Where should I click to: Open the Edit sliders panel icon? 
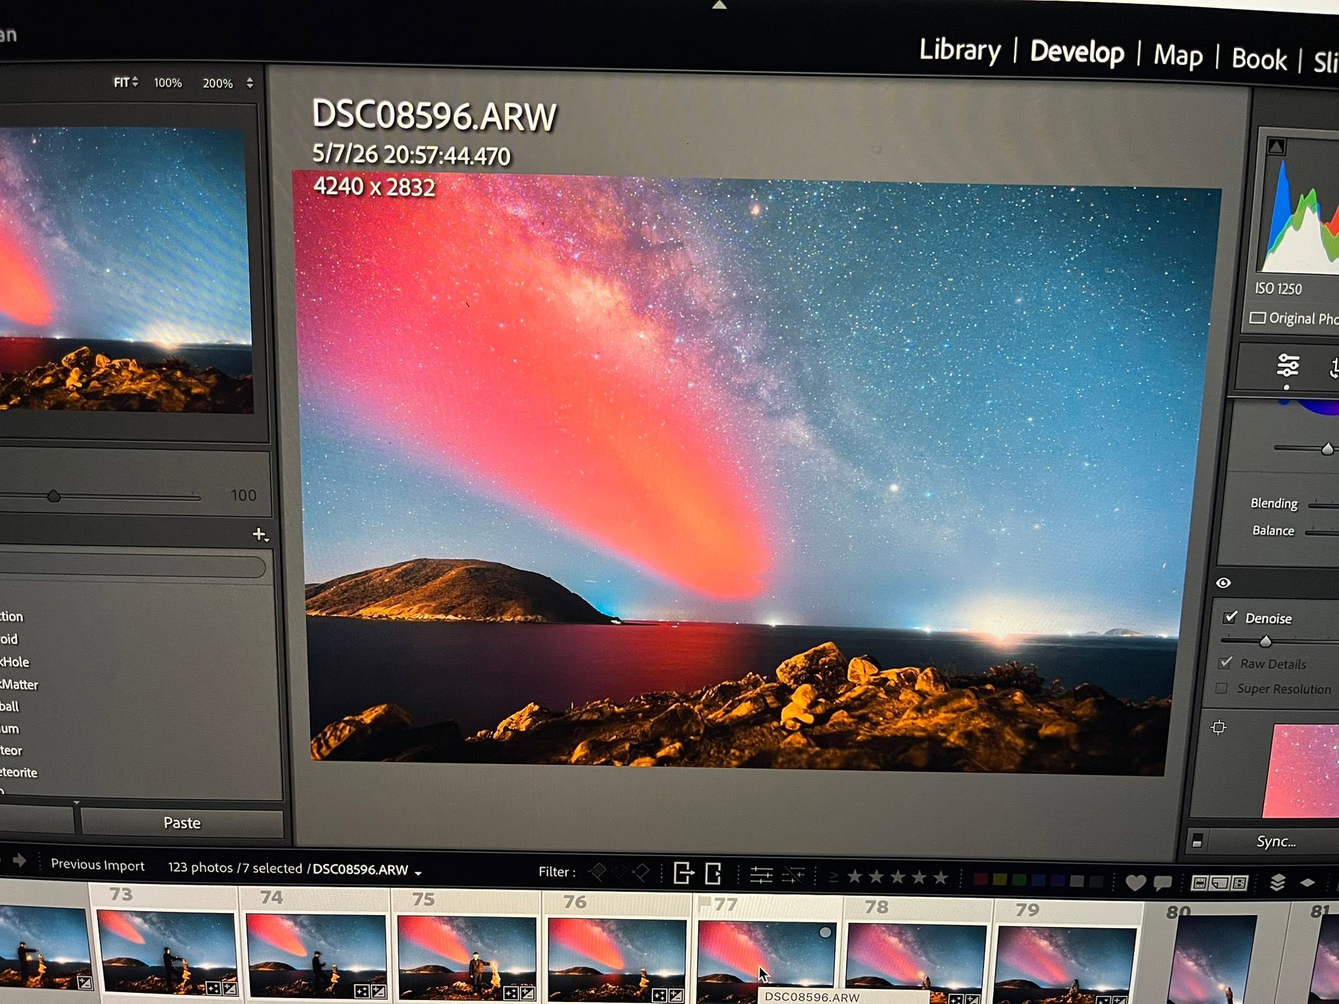pyautogui.click(x=1287, y=365)
